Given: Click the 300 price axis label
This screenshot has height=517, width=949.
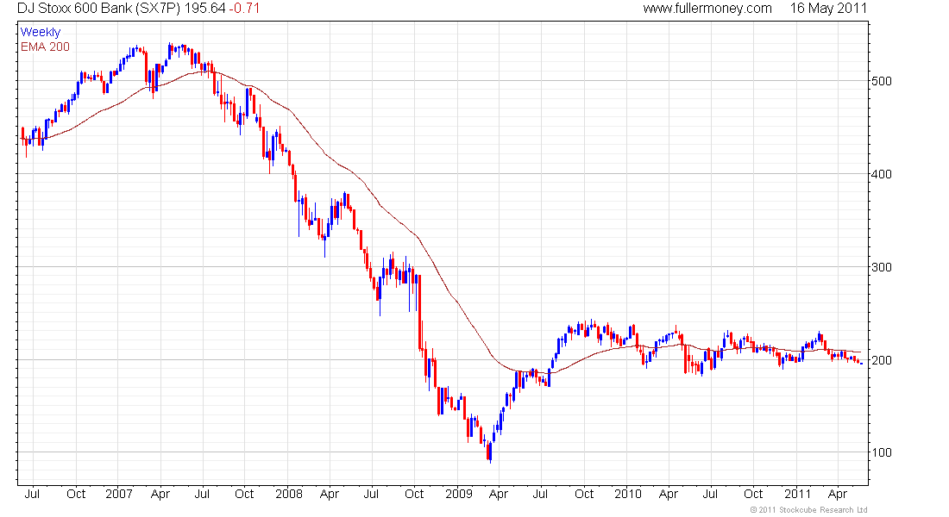Looking at the screenshot, I should tap(881, 267).
